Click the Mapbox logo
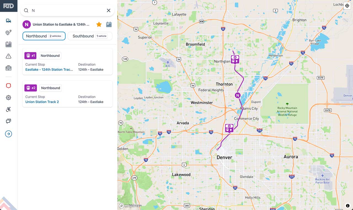Viewport: 353px width, 210px height. pyautogui.click(x=129, y=206)
